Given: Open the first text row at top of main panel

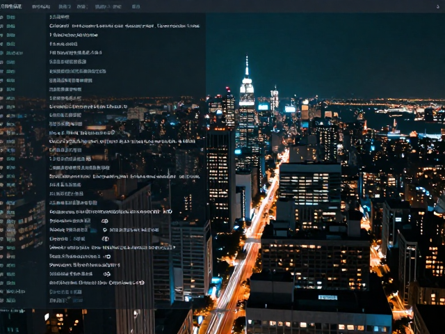Looking at the screenshot, I should (59, 17).
